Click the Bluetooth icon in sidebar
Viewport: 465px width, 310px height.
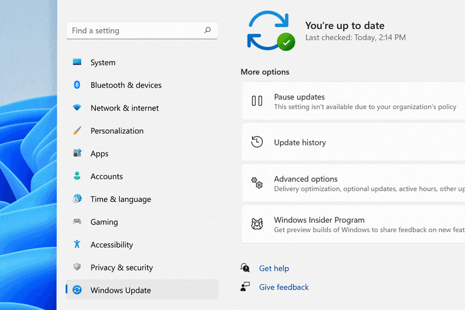[x=77, y=85]
